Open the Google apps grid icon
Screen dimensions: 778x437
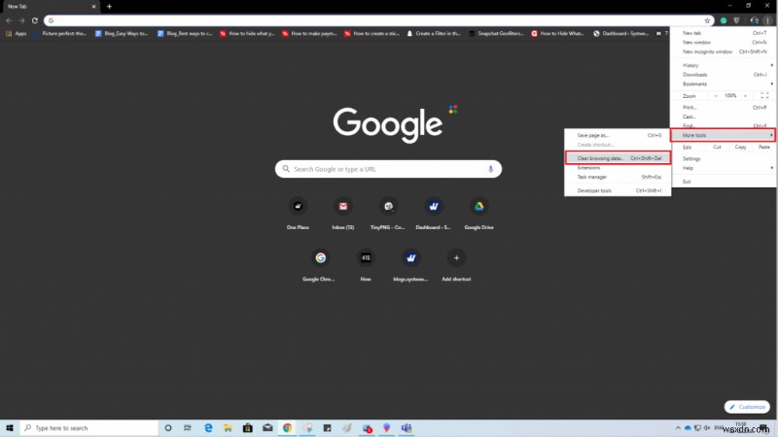click(453, 109)
